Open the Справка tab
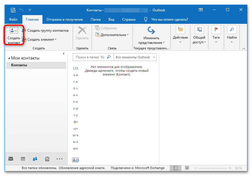 pos(129,19)
